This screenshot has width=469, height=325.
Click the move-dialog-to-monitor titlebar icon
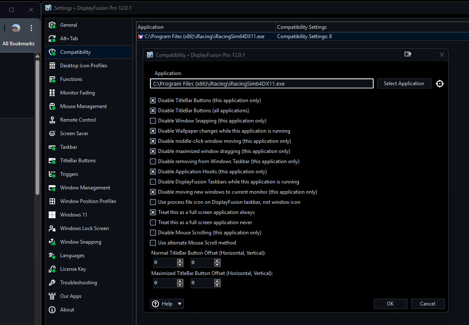click(x=408, y=55)
